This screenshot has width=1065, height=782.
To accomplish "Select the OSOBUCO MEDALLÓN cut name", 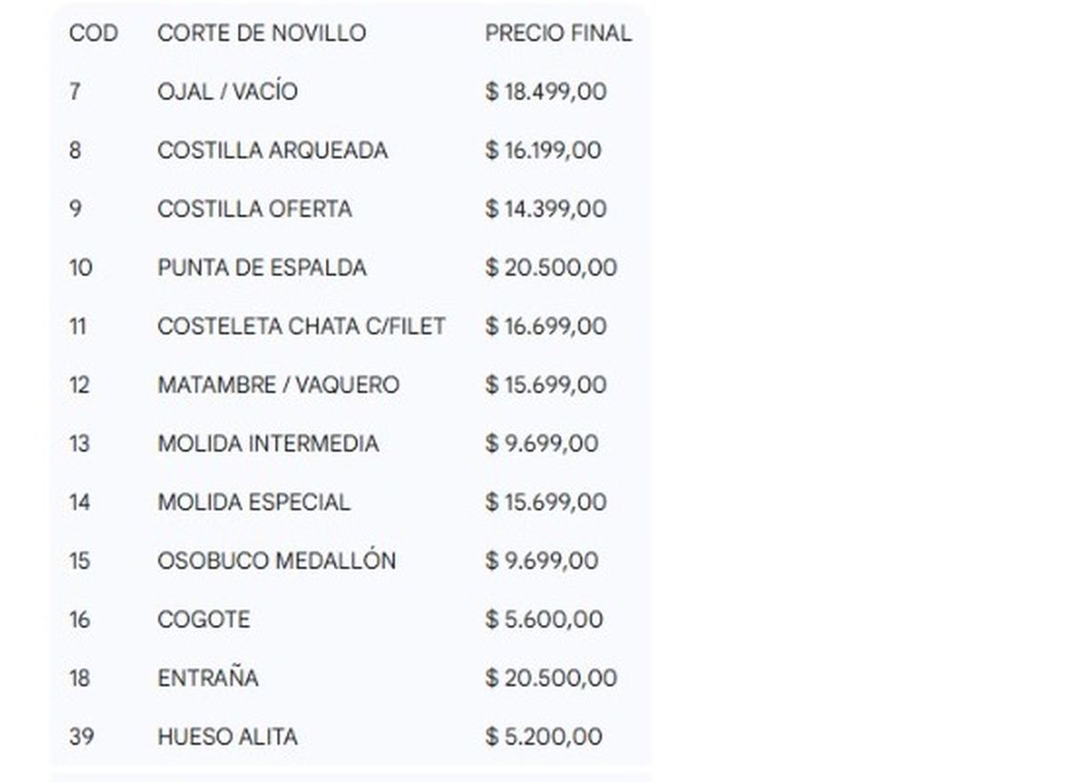I will click(276, 561).
